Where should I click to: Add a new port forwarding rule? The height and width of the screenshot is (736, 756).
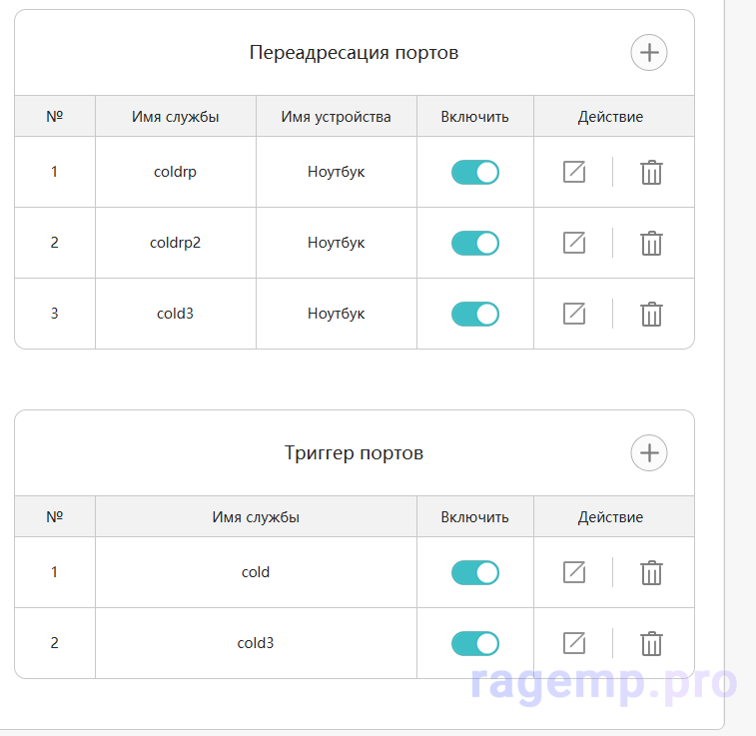[649, 53]
